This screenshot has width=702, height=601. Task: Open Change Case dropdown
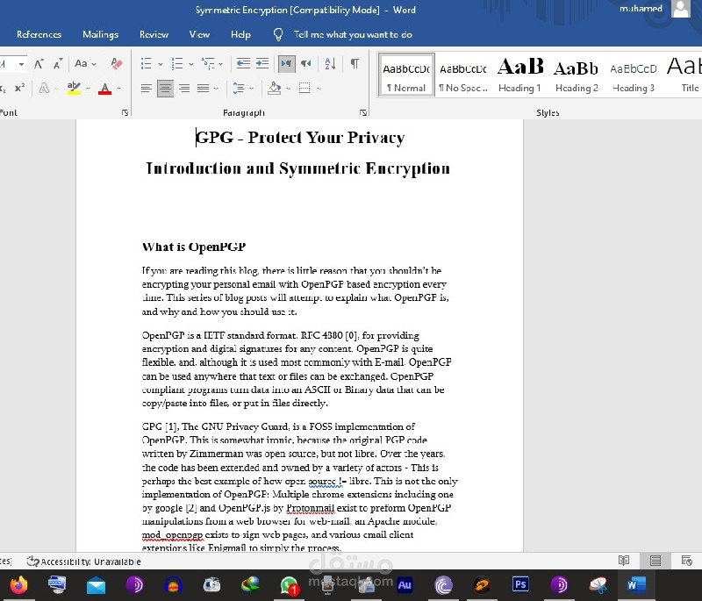coord(85,64)
